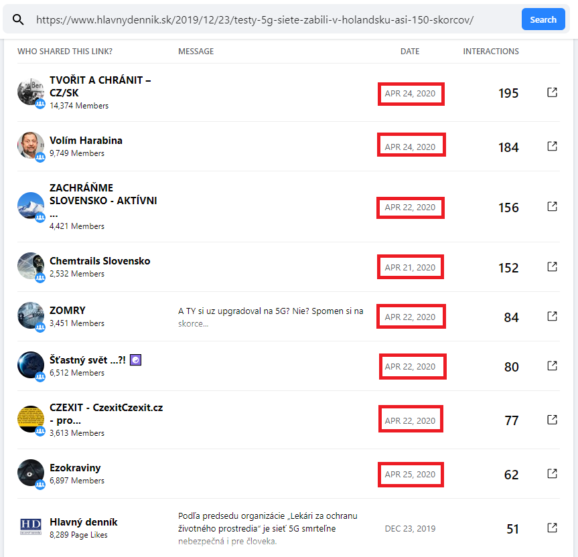Click the Ezokraviny group name
Screen dimensions: 578x557
click(75, 468)
